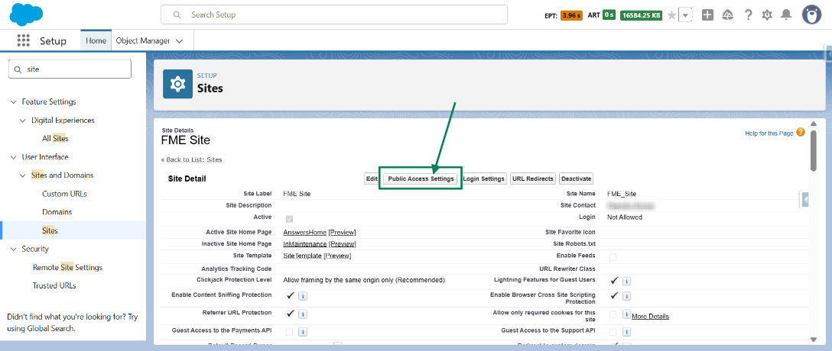Switch to the Home tab

pos(96,40)
